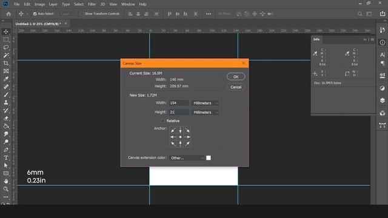Open the extra tools ellipsis in the toolbar
Image resolution: width=388 pixels, height=218 pixels.
tap(6, 197)
